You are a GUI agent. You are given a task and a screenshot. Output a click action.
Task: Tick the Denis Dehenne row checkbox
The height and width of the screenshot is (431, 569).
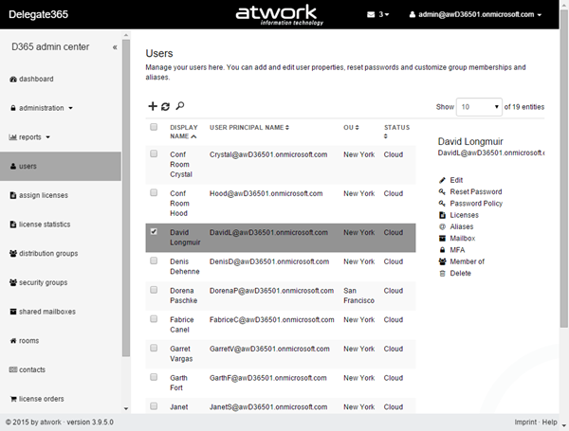155,258
